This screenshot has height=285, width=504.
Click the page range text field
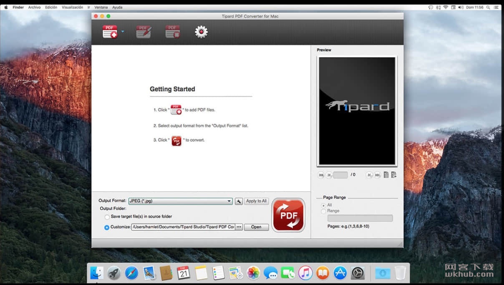[360, 218]
